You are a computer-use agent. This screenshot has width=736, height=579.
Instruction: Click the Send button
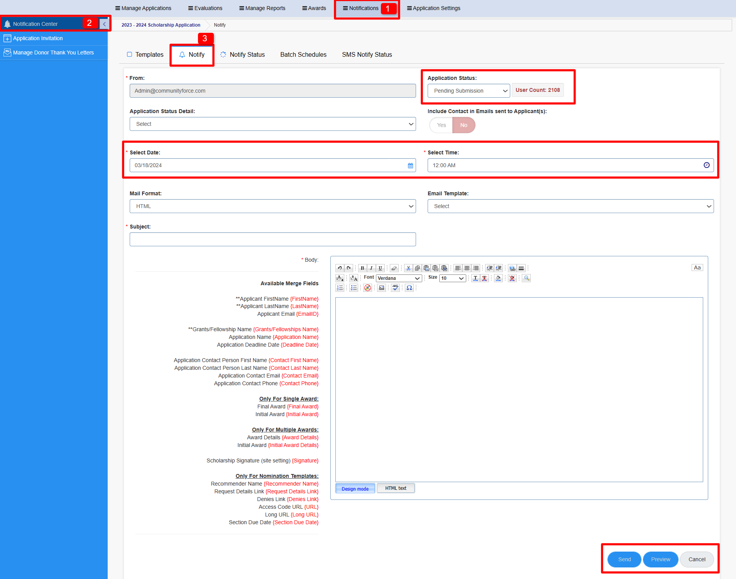(x=624, y=559)
